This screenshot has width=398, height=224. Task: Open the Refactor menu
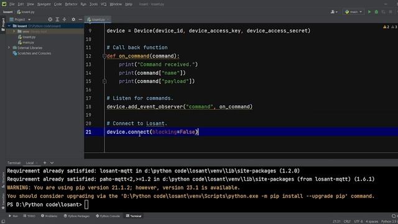(x=71, y=4)
